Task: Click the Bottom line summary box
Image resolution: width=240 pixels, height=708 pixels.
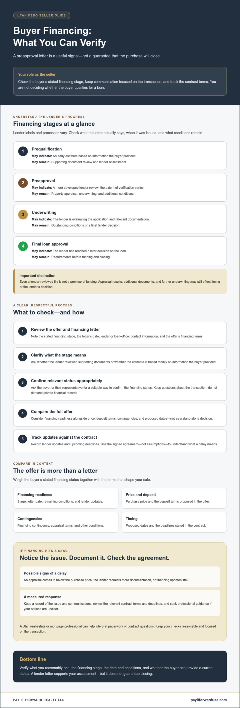Action: tap(120, 667)
